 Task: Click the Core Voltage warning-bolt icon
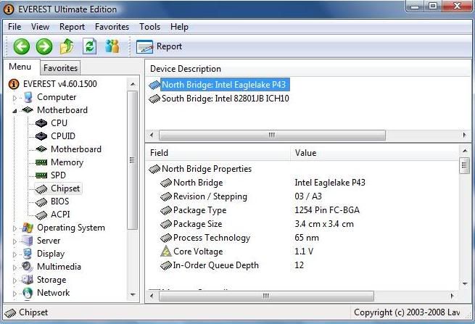165,252
